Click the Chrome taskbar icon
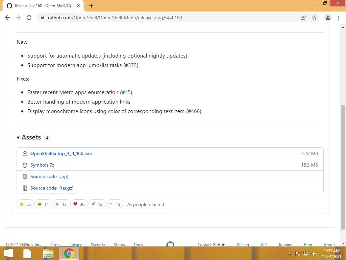This screenshot has width=346, height=260. (69, 253)
